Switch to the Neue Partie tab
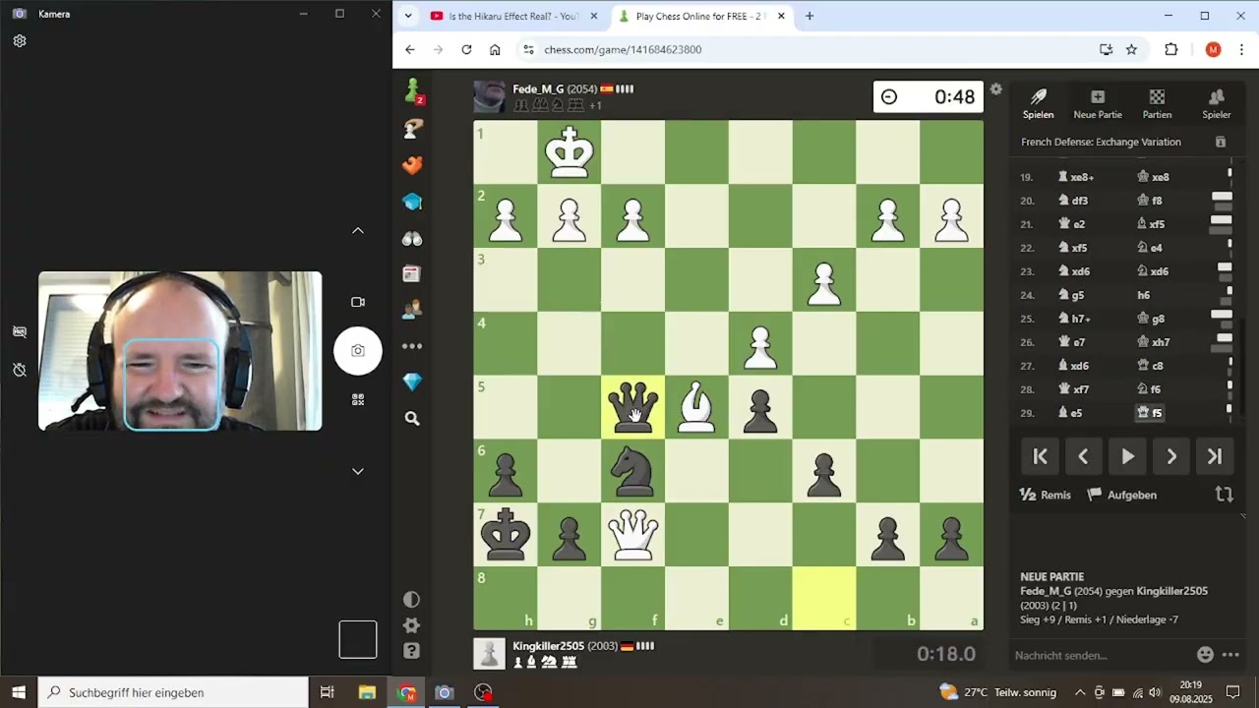Image resolution: width=1259 pixels, height=708 pixels. click(x=1098, y=103)
